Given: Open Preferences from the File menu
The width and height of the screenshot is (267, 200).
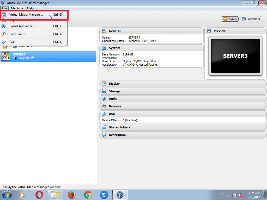Looking at the screenshot, I should [x=34, y=34].
